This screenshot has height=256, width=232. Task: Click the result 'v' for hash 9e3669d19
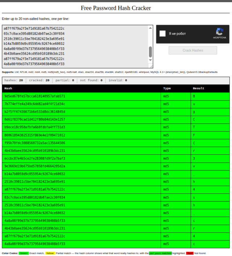pos(194,166)
